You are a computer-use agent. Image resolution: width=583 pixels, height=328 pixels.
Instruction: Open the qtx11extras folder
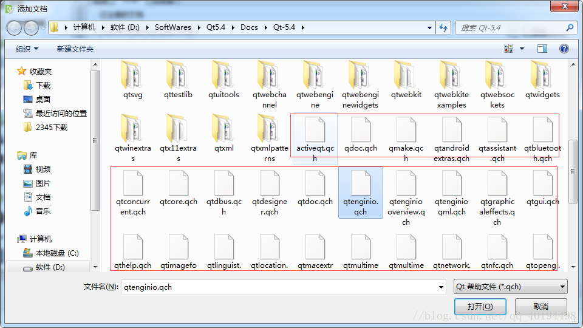[178, 138]
